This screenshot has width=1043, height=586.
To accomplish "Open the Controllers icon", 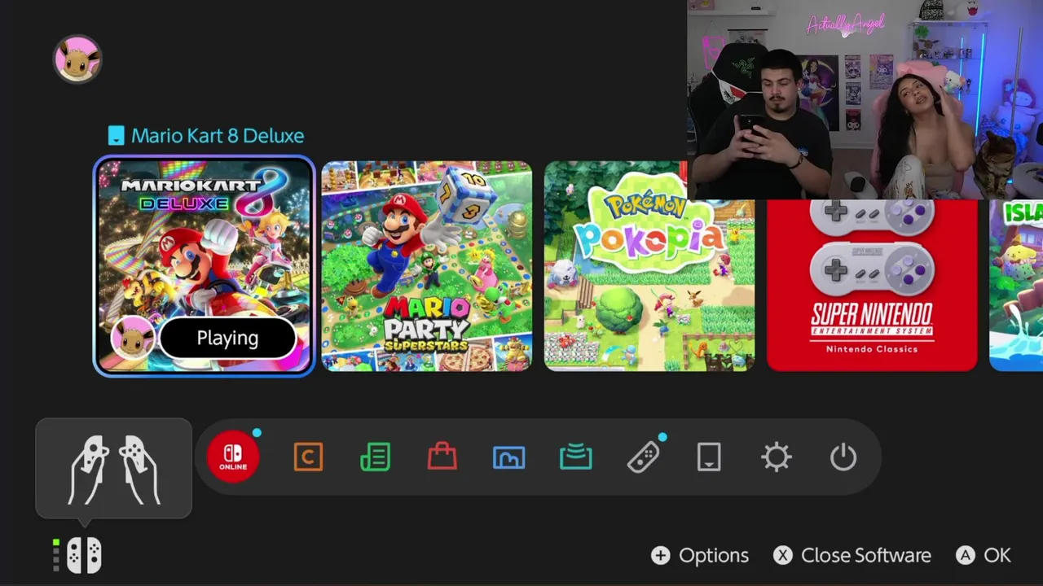I will pos(643,457).
